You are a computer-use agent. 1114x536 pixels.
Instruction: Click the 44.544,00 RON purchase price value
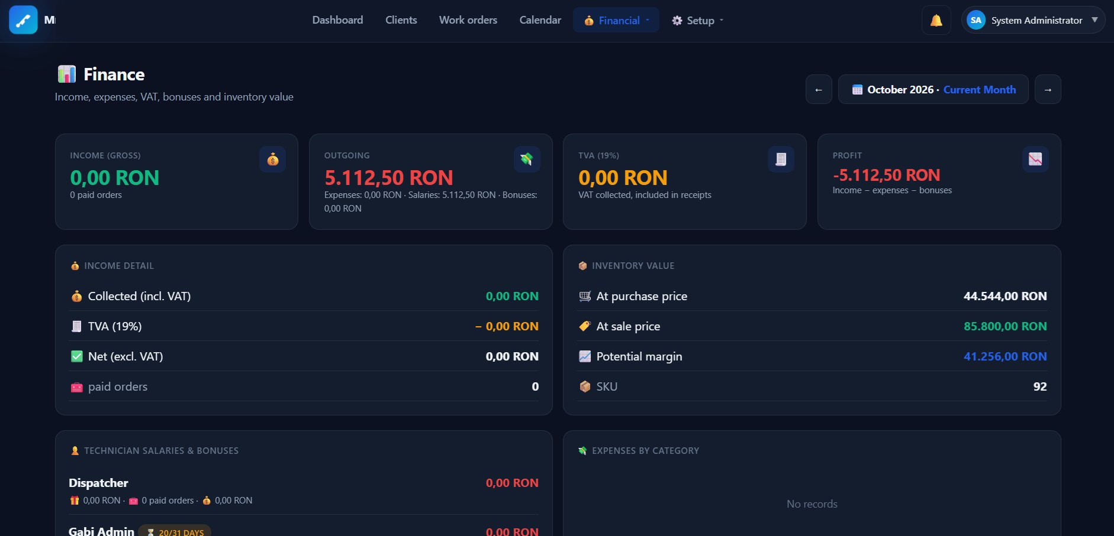point(1005,296)
